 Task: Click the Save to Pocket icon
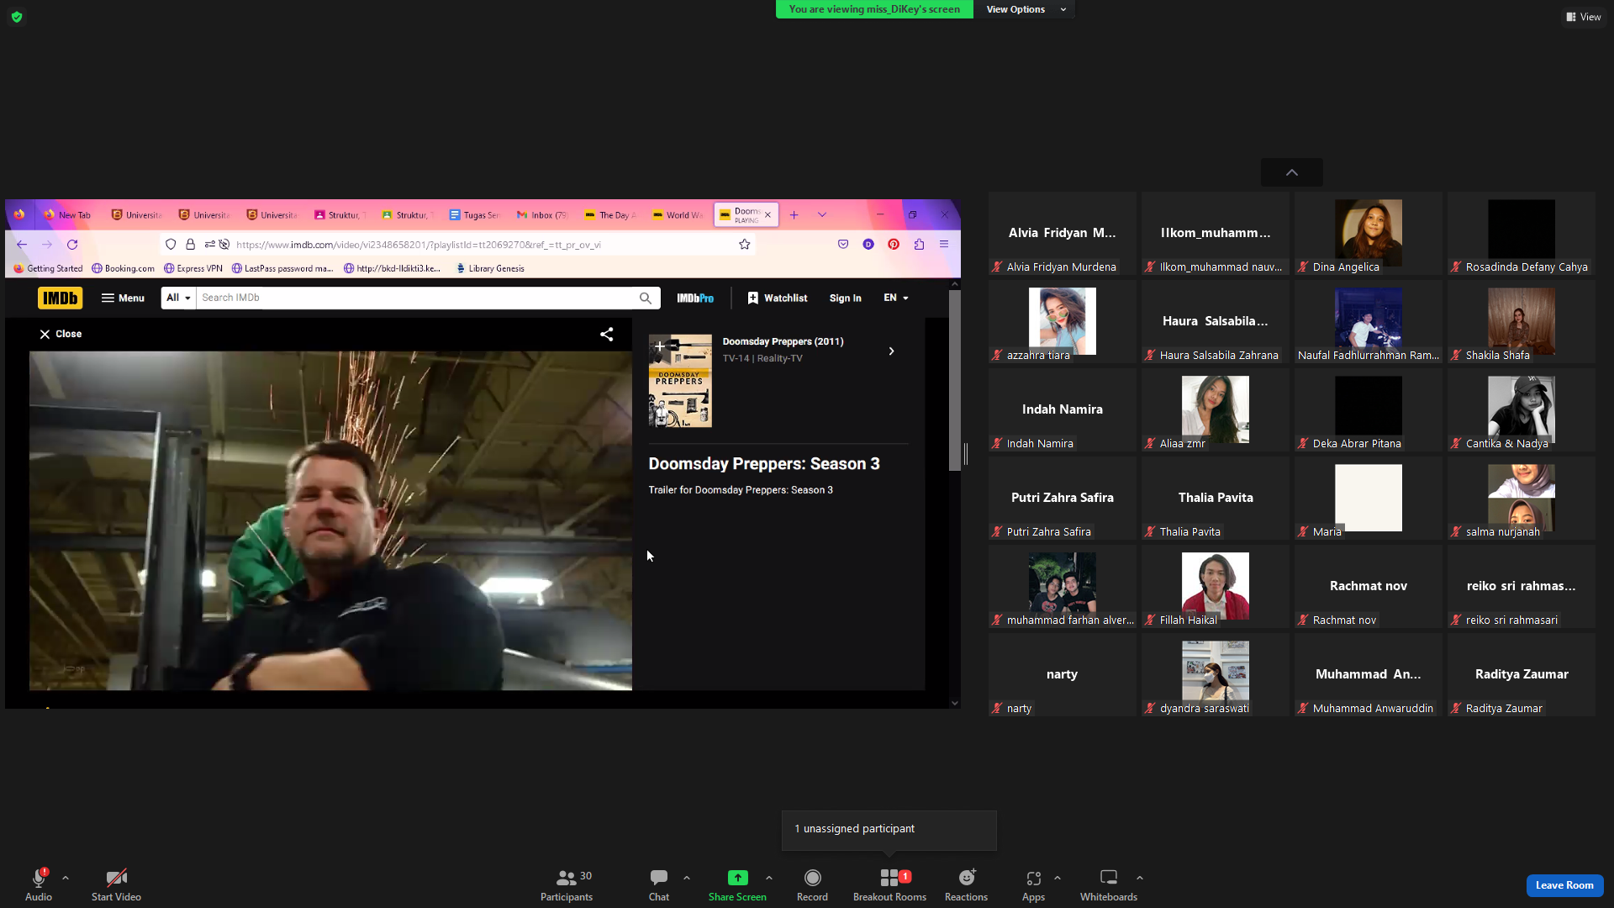tap(843, 244)
